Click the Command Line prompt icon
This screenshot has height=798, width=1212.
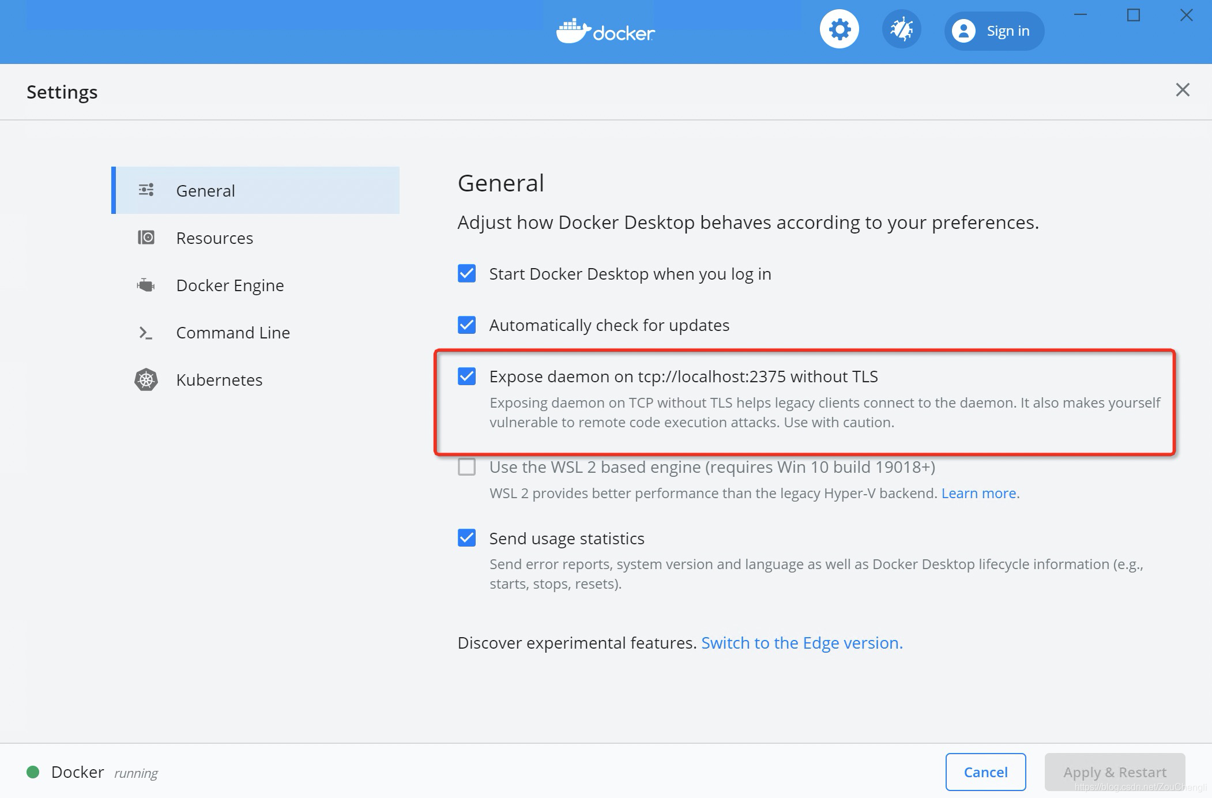[146, 333]
